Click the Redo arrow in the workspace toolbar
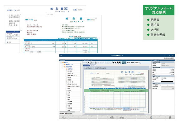 86,62
